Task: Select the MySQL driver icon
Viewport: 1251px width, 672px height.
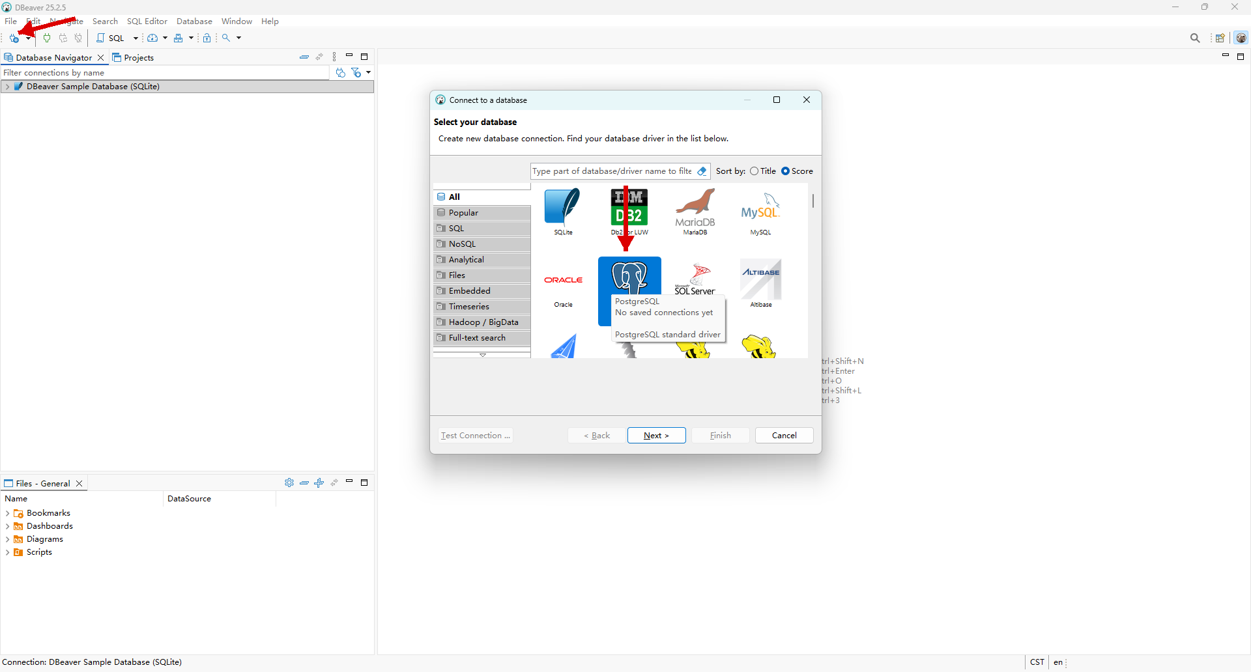Action: pyautogui.click(x=760, y=212)
